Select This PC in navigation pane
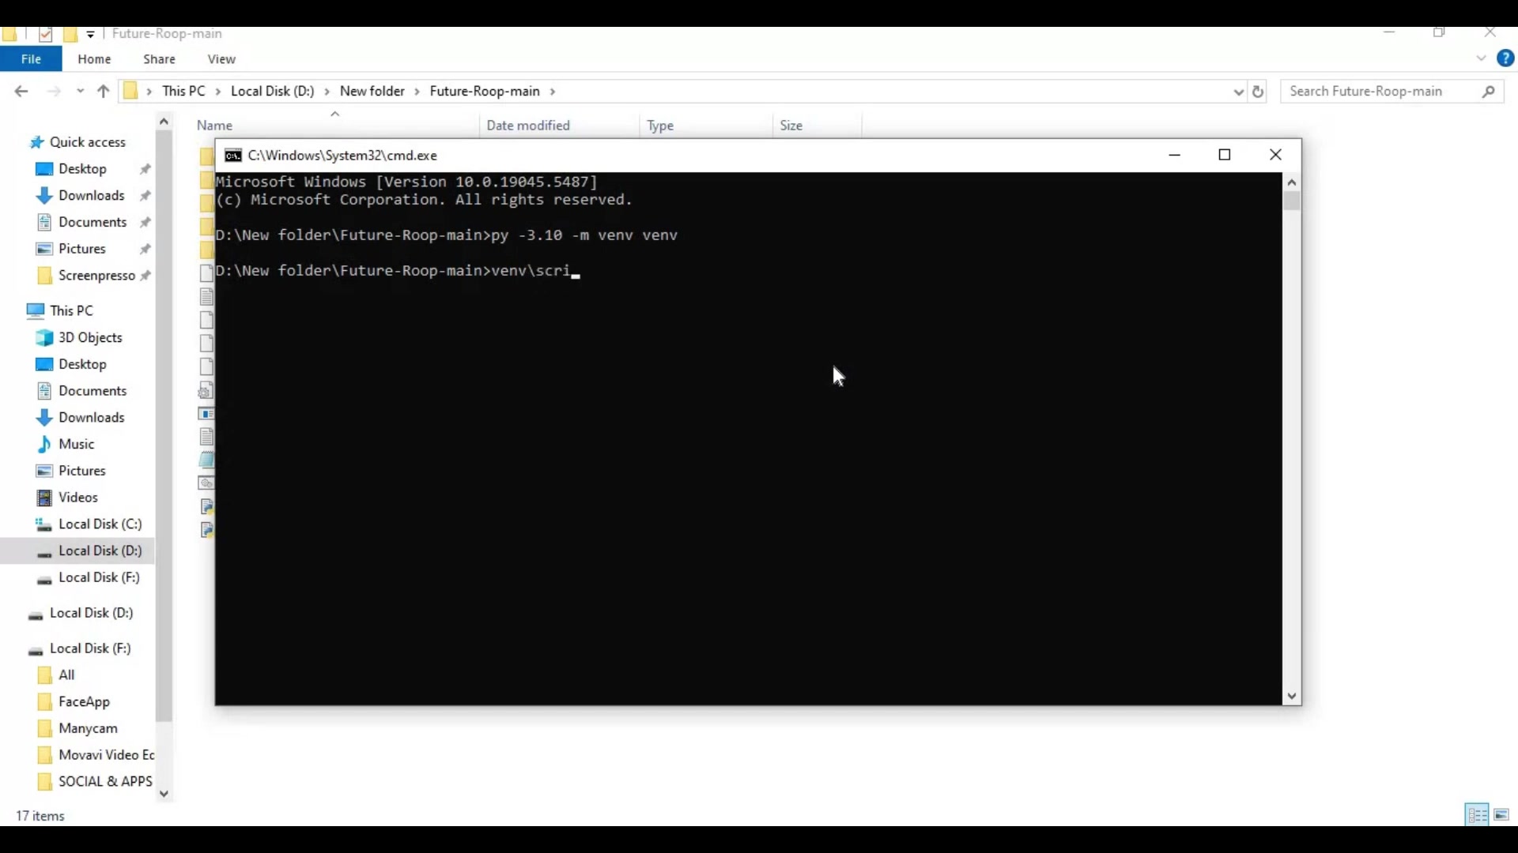 click(x=71, y=311)
